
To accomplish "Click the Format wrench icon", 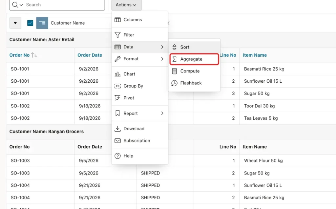I will [x=117, y=59].
